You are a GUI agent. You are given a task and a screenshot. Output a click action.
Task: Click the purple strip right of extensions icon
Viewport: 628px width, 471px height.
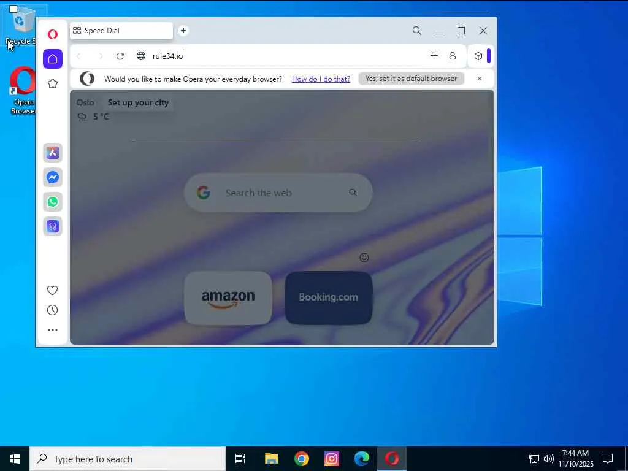click(x=489, y=56)
